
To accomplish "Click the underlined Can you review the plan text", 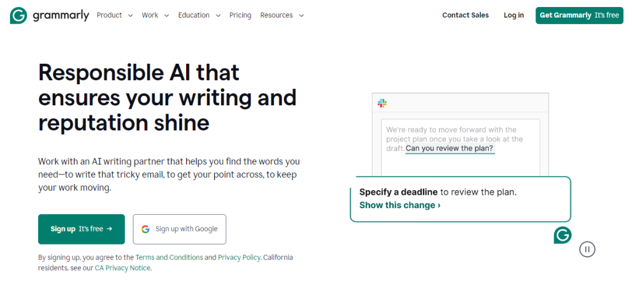I will (x=449, y=149).
